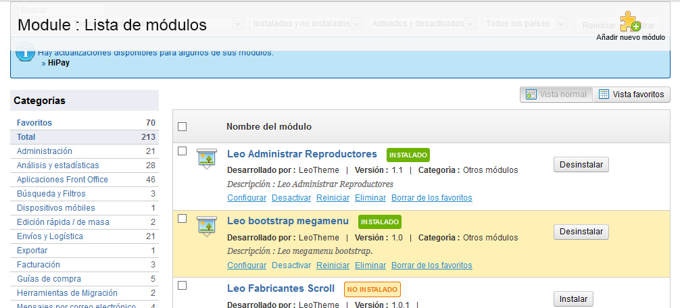Uninstall Leo Administrar Reproductores with Desinstalar button

[x=581, y=165]
